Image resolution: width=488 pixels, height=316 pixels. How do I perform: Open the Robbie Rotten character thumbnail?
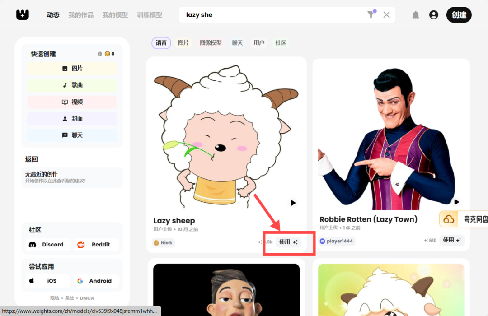pyautogui.click(x=391, y=137)
